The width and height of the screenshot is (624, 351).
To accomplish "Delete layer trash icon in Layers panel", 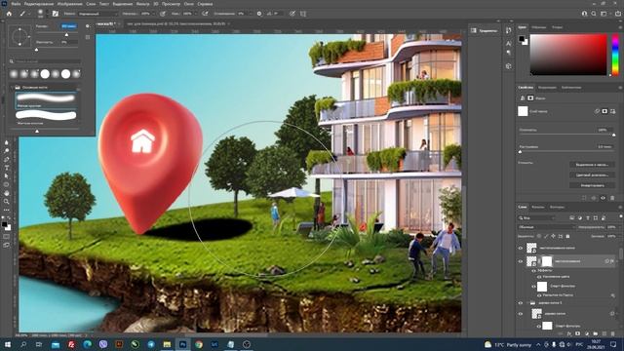I will click(x=613, y=333).
